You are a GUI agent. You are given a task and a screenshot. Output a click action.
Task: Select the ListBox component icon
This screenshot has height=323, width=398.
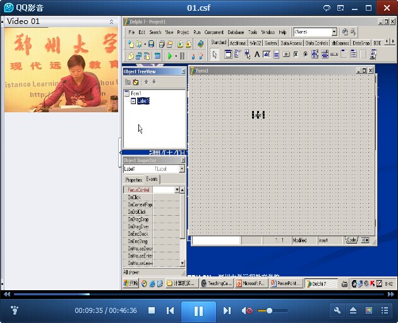(x=315, y=54)
